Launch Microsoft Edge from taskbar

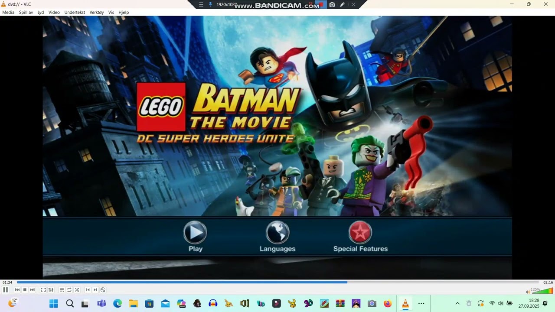click(x=118, y=303)
